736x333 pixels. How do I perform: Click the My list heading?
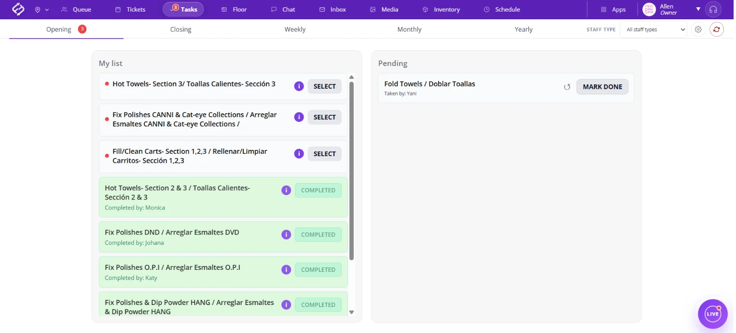(111, 63)
